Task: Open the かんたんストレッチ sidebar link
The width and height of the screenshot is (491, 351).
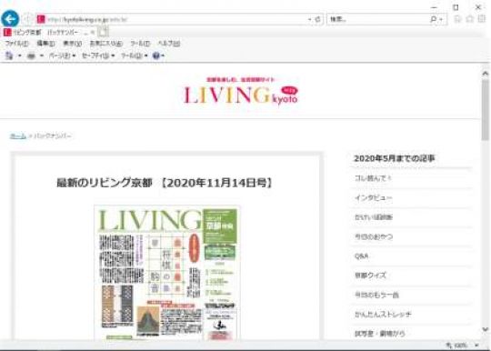Action: [383, 315]
